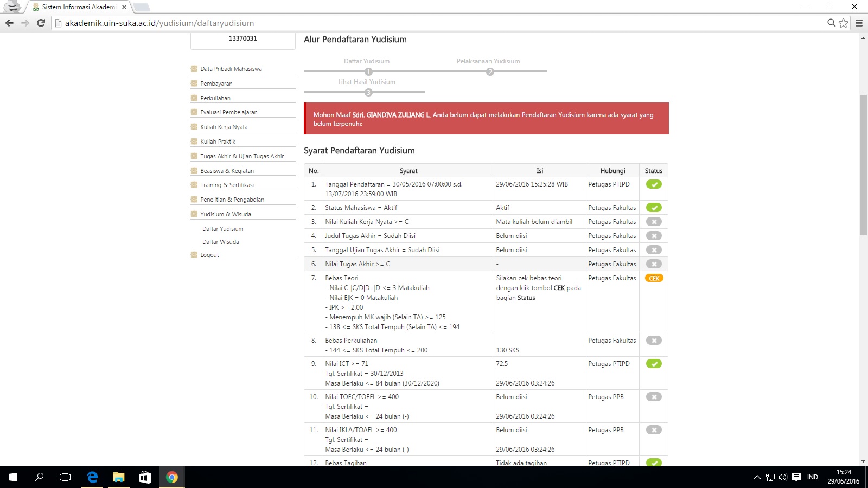
Task: Click green check status for Nilai ICT row
Action: pos(654,364)
